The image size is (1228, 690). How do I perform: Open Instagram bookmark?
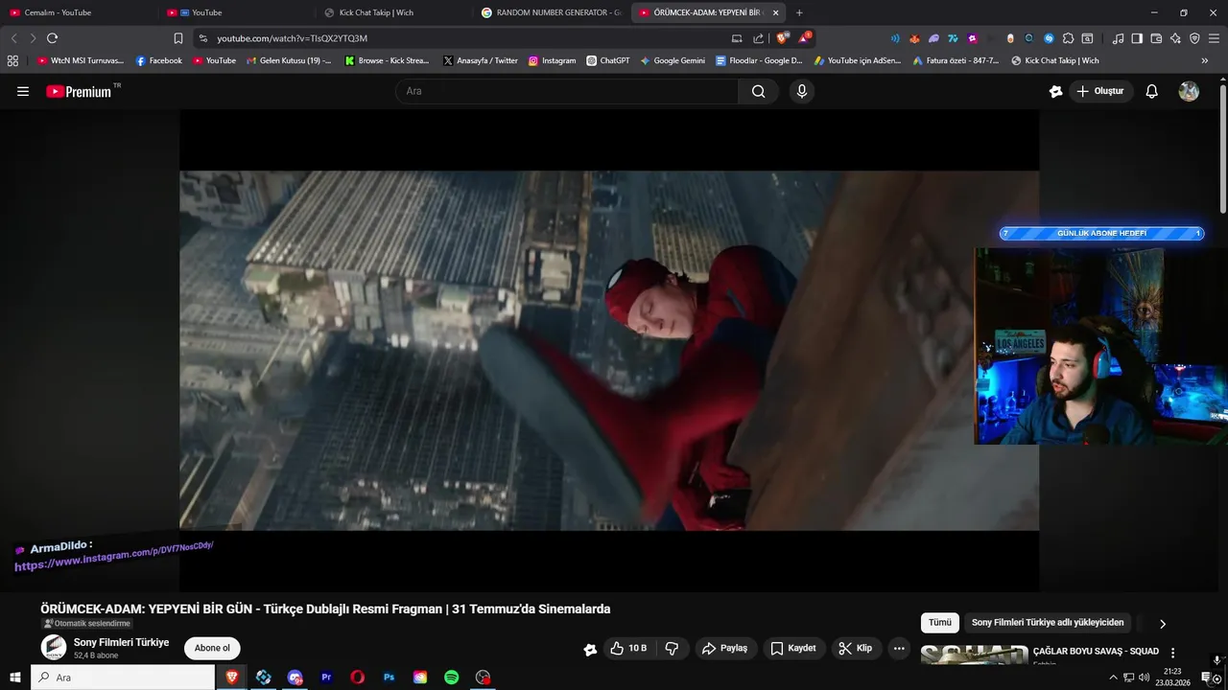click(x=553, y=60)
